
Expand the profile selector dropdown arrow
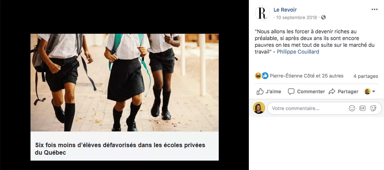(x=373, y=92)
